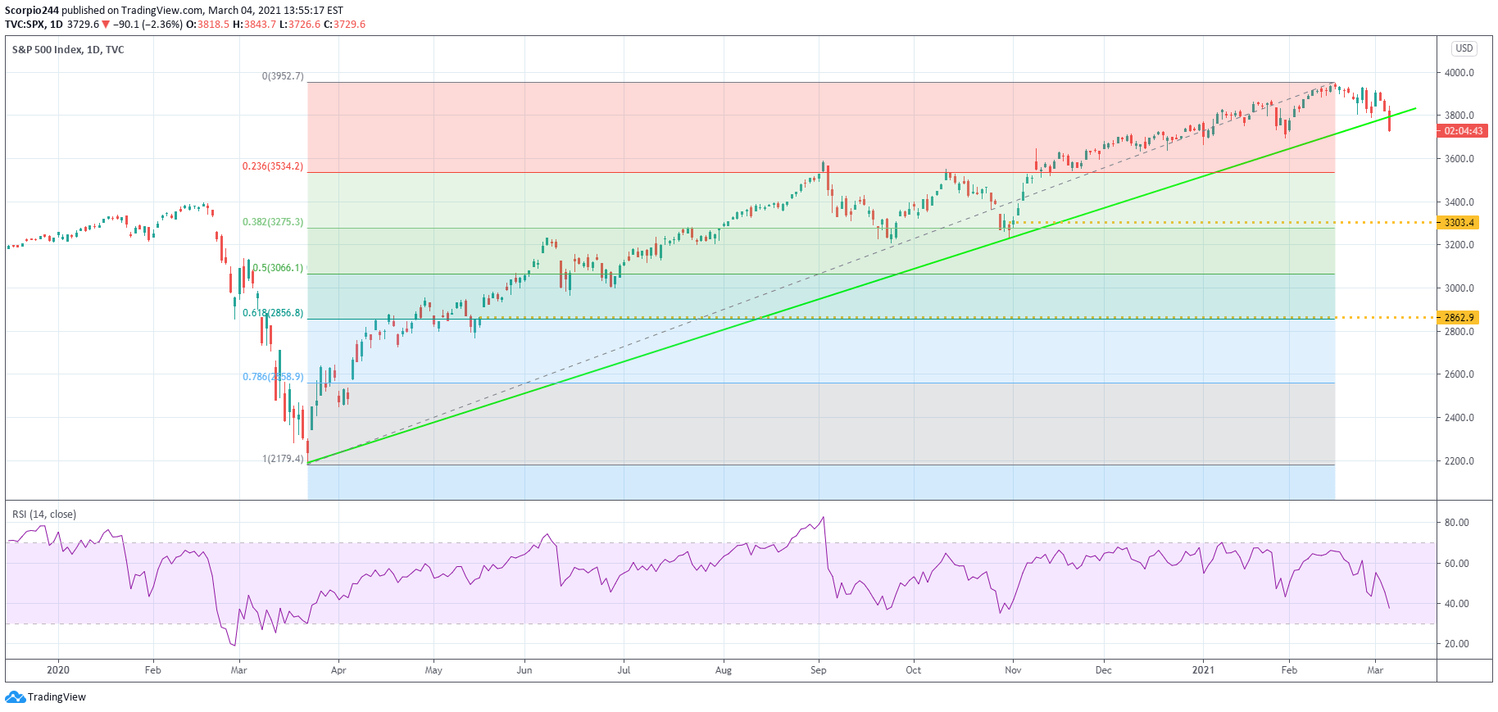1498x712 pixels.
Task: Click the L:3726.6 low value
Action: [300, 25]
